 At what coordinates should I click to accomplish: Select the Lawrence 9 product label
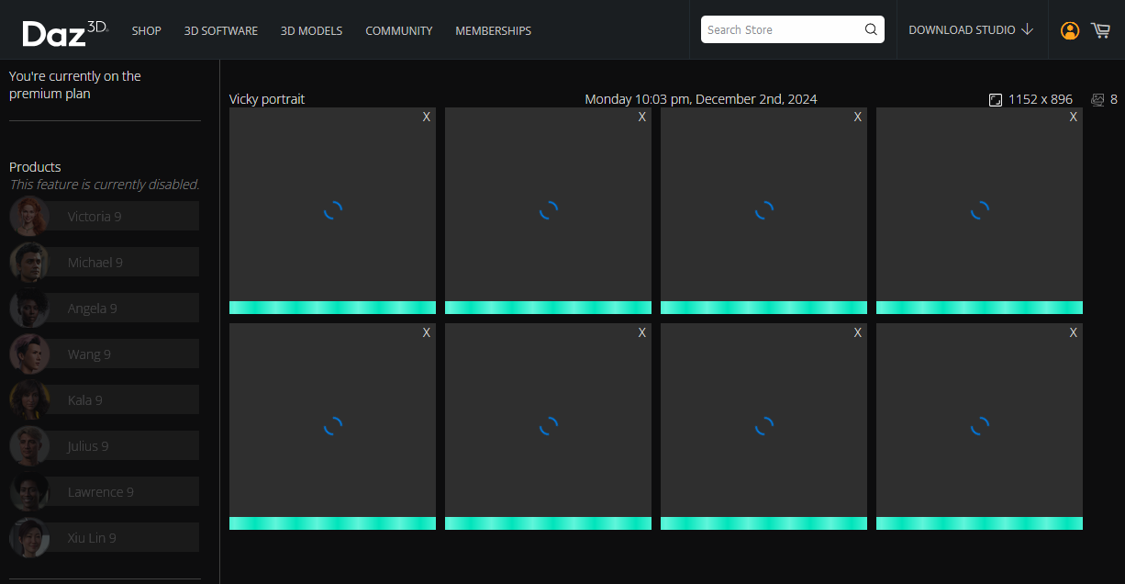100,492
